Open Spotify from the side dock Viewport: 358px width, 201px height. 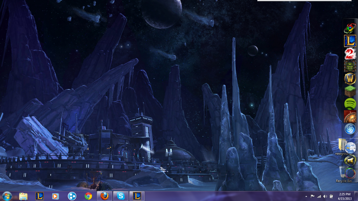coord(350,104)
